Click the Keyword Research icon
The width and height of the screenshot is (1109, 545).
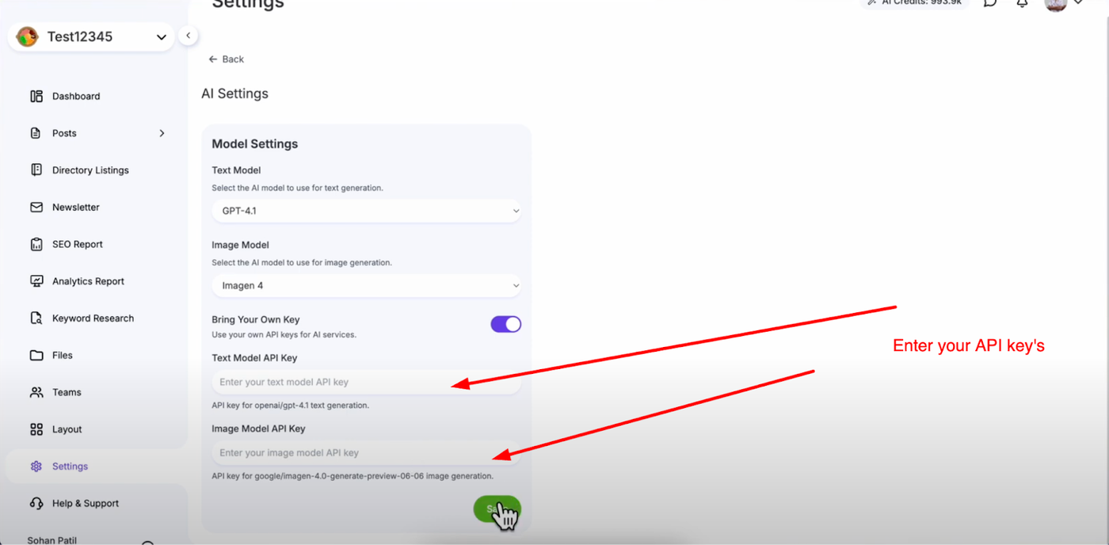click(x=36, y=318)
